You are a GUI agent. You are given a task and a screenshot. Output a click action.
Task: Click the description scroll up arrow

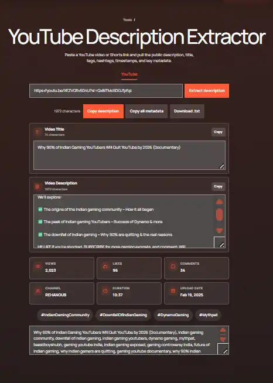[x=220, y=202]
